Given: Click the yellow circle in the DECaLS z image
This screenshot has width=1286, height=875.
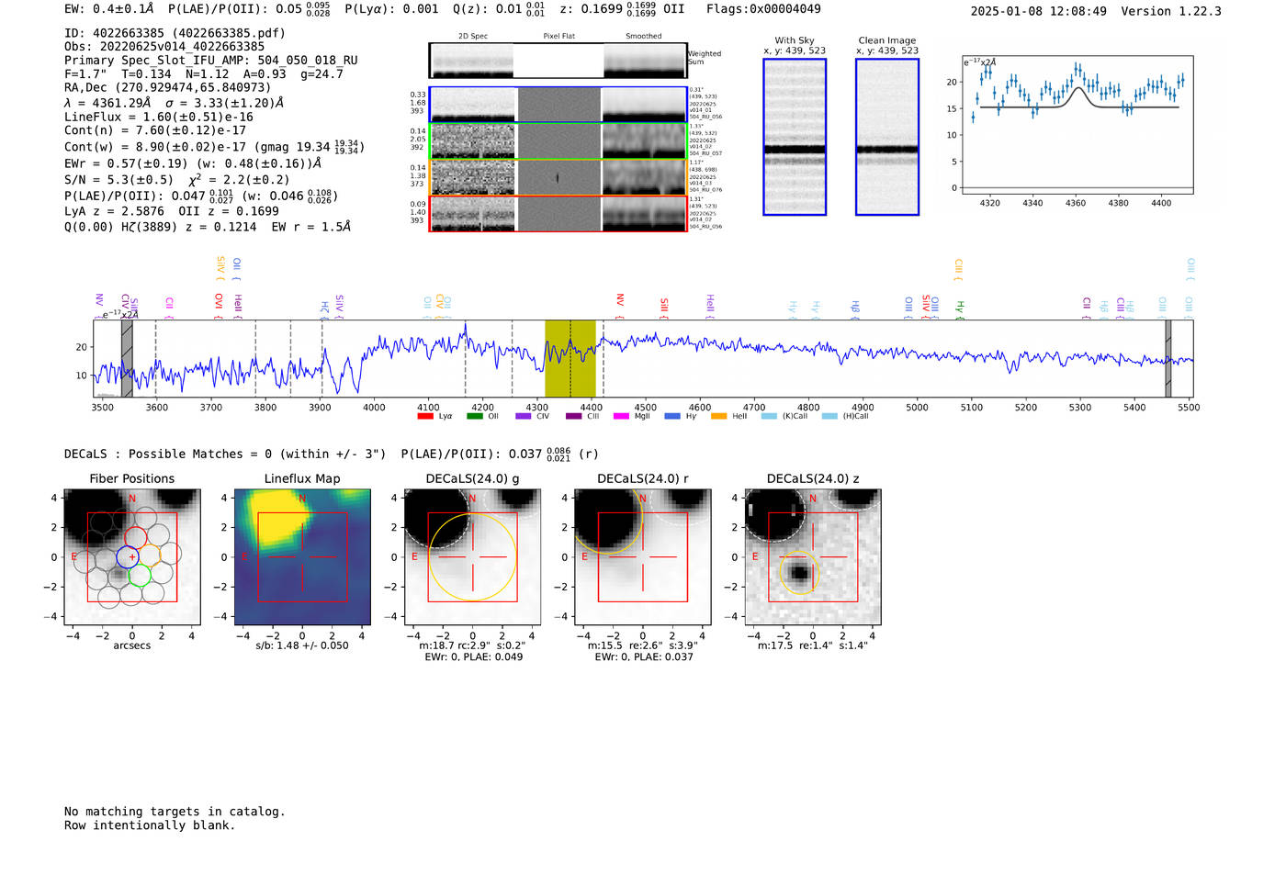Looking at the screenshot, I should 800,573.
